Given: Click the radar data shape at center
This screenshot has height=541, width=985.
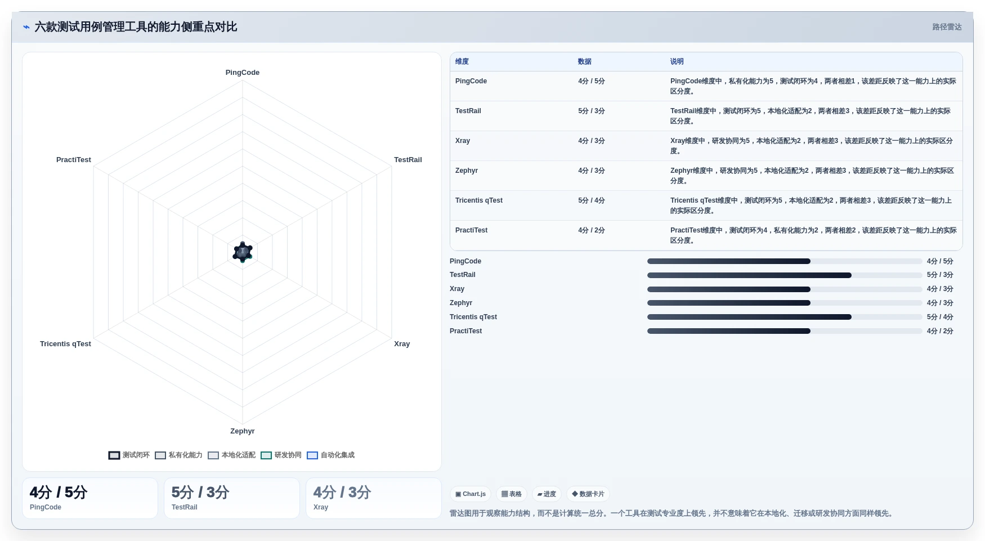Looking at the screenshot, I should click(x=243, y=252).
